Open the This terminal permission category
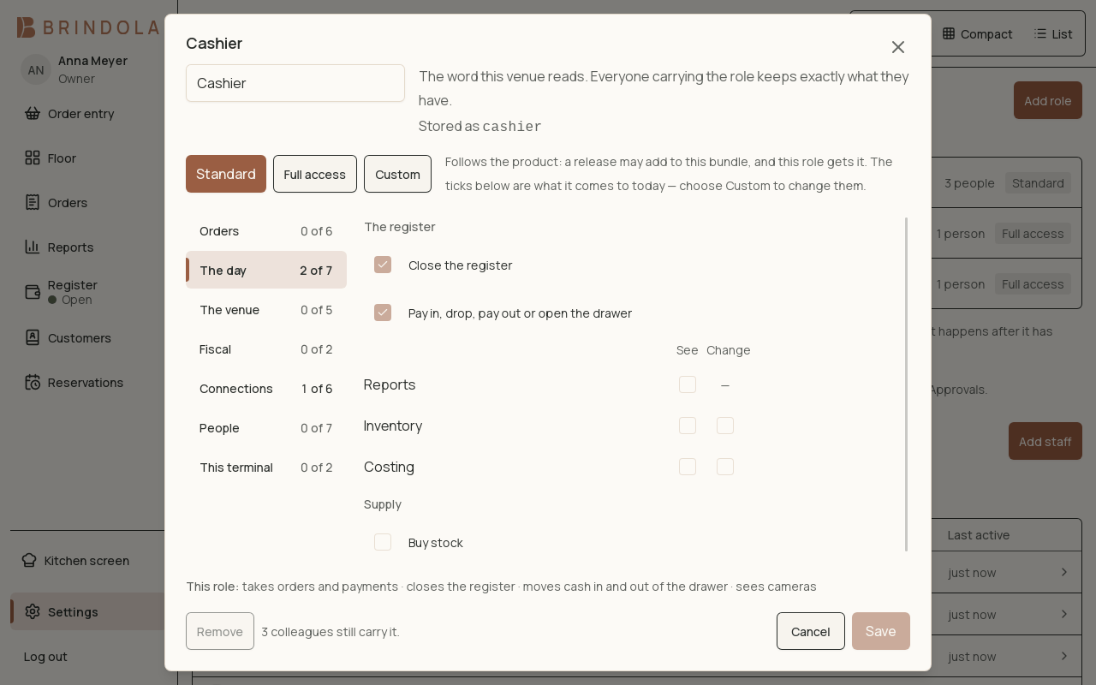The height and width of the screenshot is (685, 1096). tap(266, 467)
